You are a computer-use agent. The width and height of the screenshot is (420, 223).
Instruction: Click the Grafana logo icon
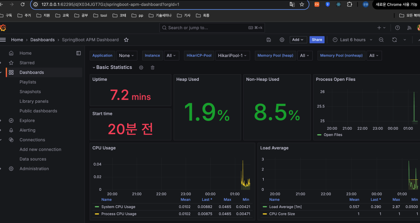click(3, 28)
